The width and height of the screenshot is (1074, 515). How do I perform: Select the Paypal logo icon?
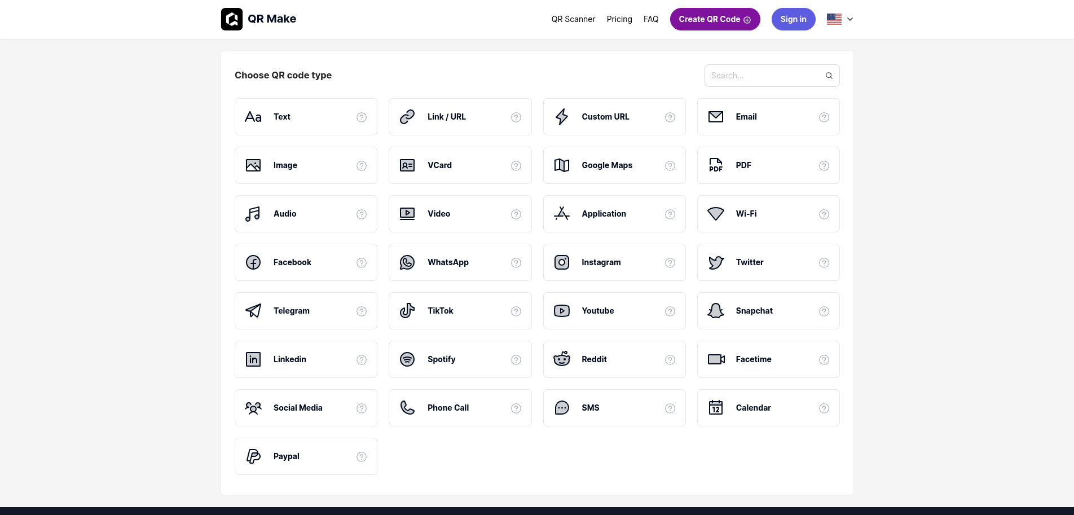[x=253, y=456]
